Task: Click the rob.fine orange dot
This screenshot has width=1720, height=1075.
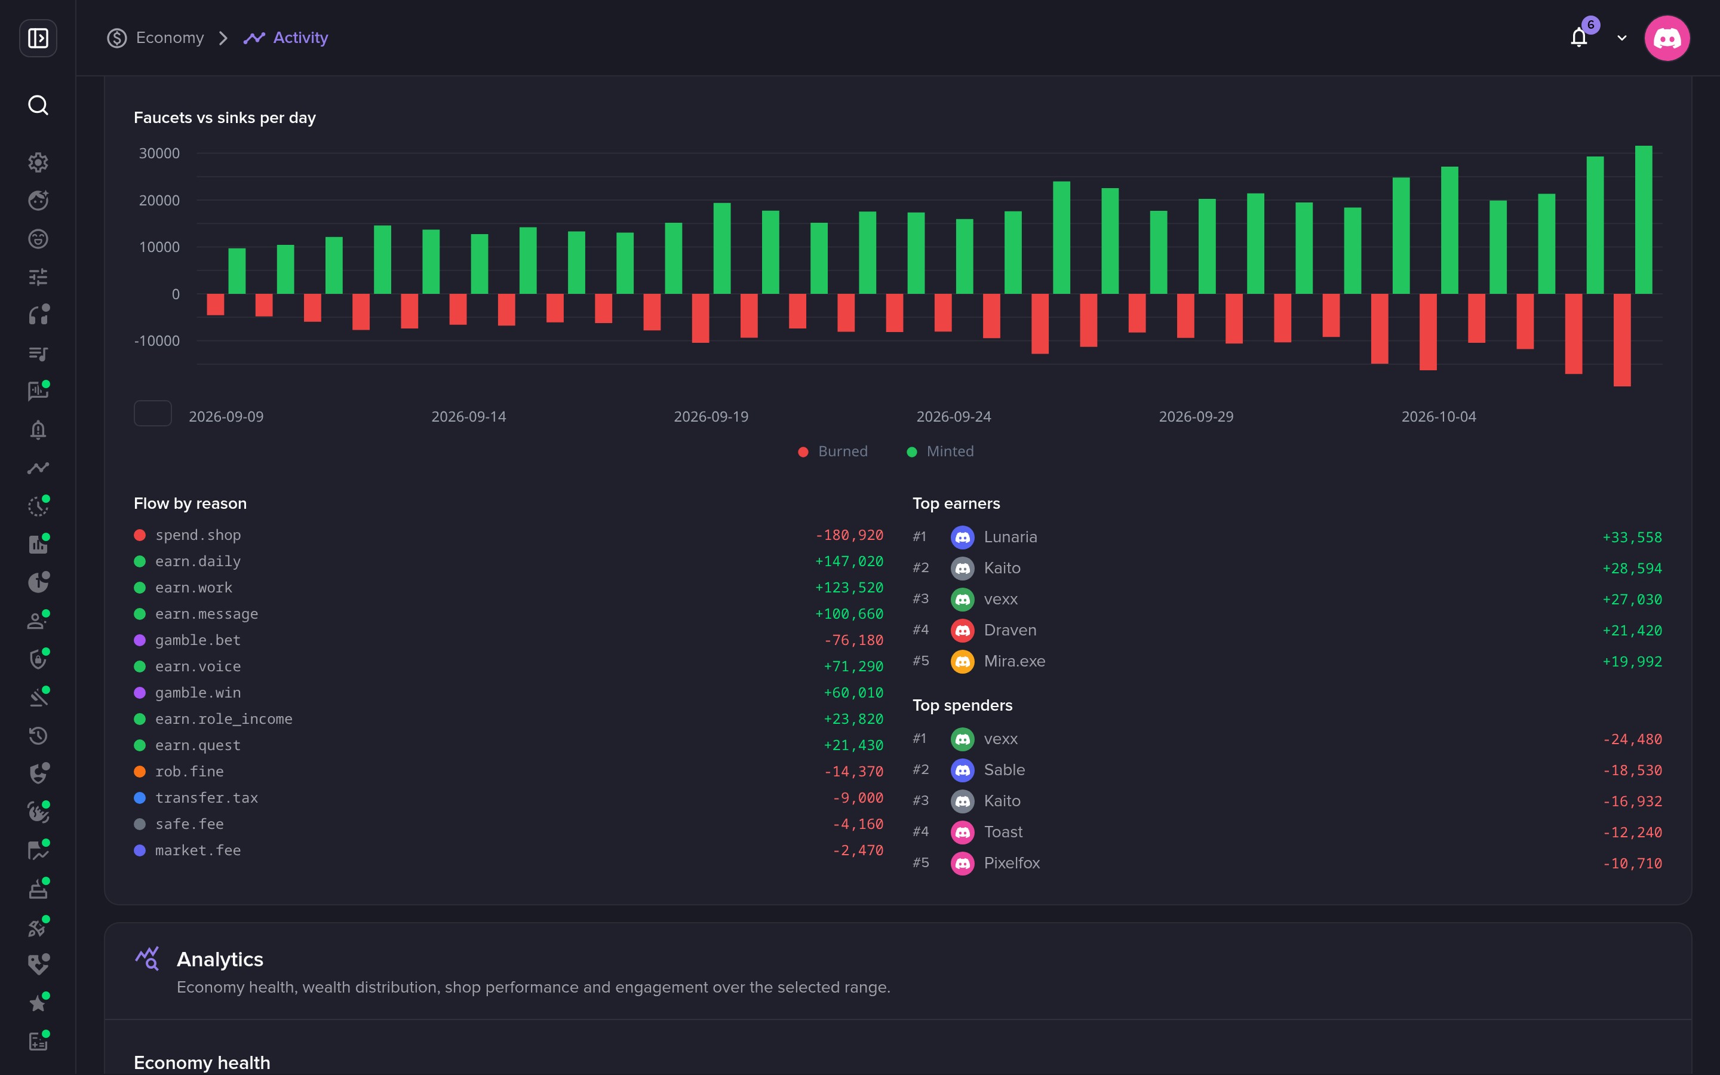Action: 140,772
